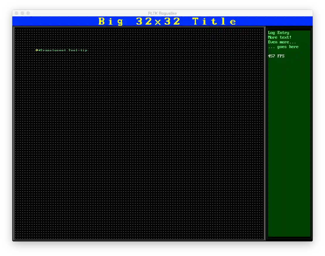Click the yellow @ player glyph
Image resolution: width=325 pixels, height=256 pixels.
[x=37, y=50]
